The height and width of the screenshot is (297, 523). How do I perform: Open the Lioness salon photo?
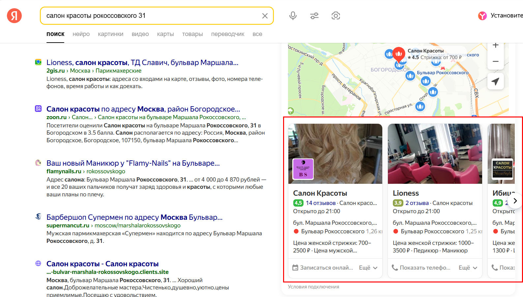[x=435, y=154]
